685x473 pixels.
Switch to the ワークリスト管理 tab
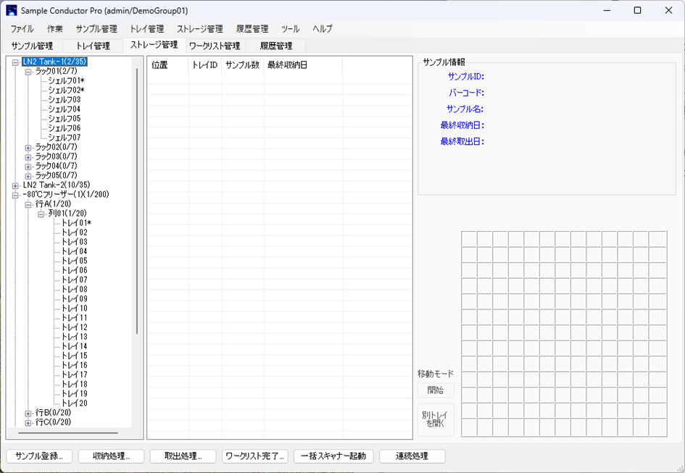pos(214,46)
